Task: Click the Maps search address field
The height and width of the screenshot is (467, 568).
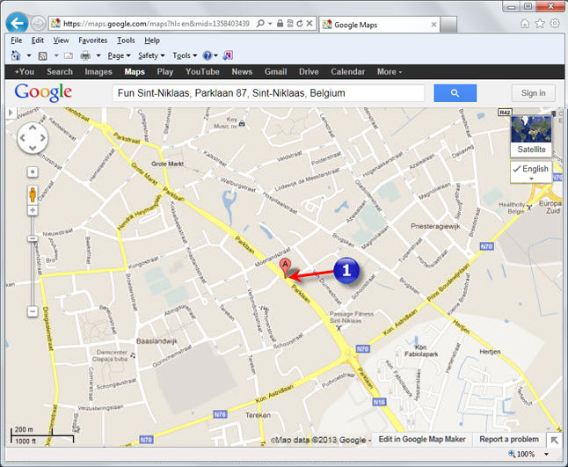Action: coord(268,93)
